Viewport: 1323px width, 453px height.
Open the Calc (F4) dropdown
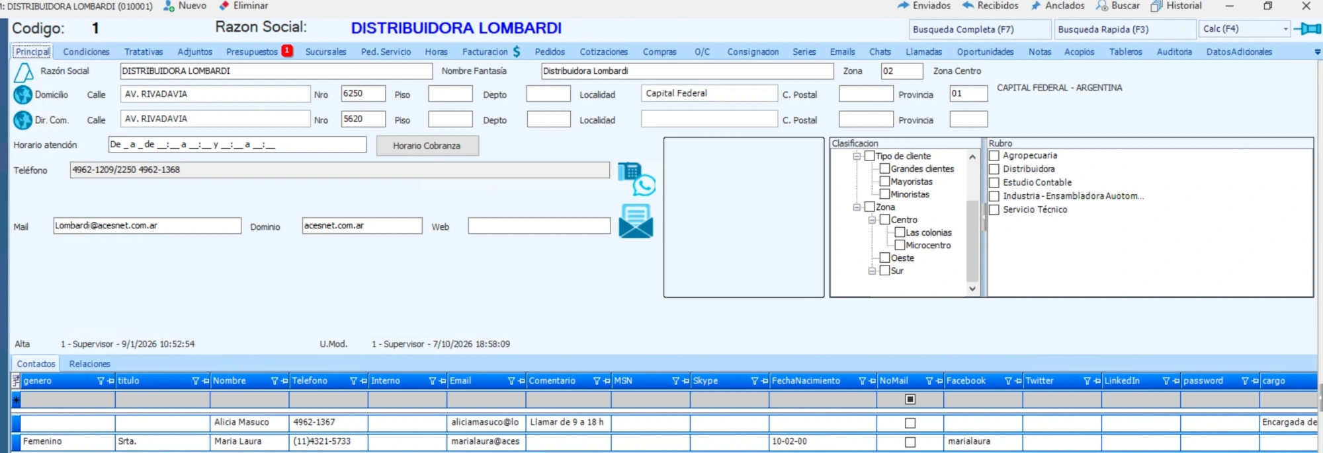tap(1285, 29)
